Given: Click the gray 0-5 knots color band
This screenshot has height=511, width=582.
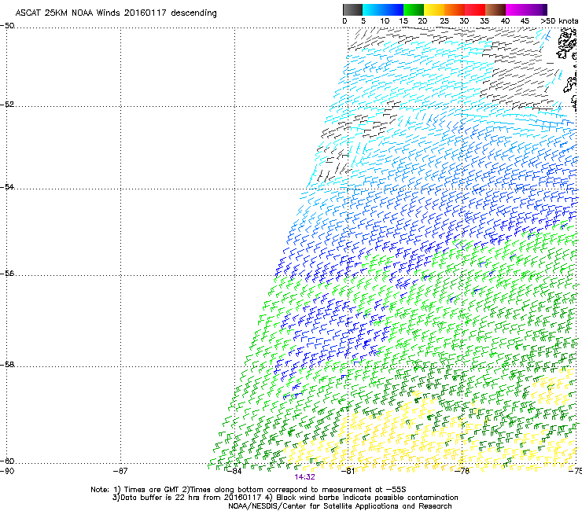Looking at the screenshot, I should point(352,9).
